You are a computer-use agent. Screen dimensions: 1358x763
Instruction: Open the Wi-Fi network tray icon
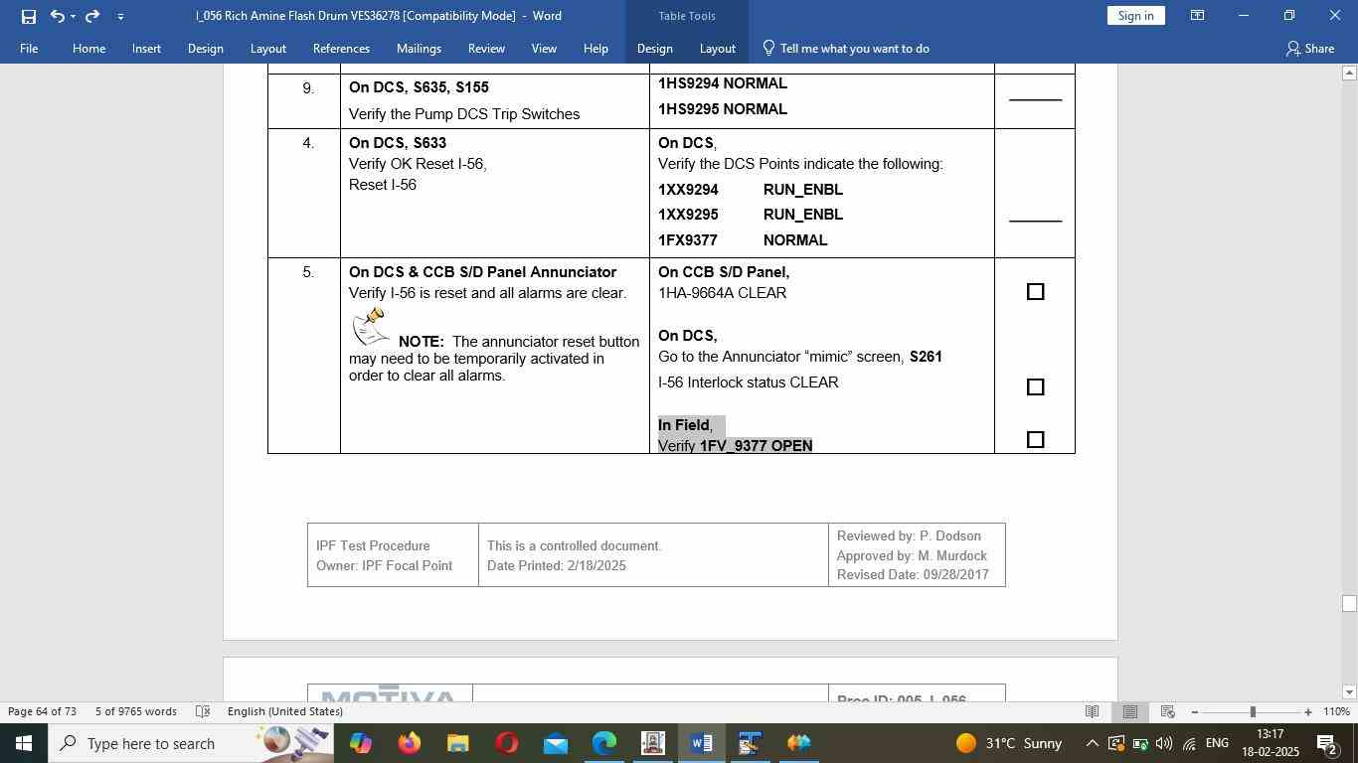click(1188, 743)
